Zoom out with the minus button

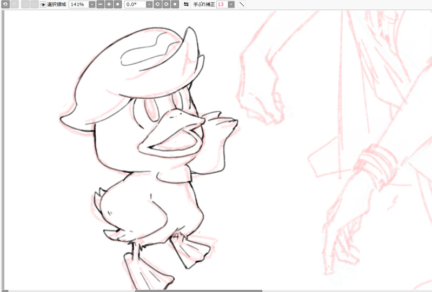point(101,4)
